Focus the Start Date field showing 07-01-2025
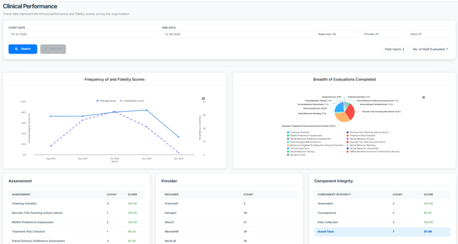Screen dimensions: 458x244 click(83, 34)
